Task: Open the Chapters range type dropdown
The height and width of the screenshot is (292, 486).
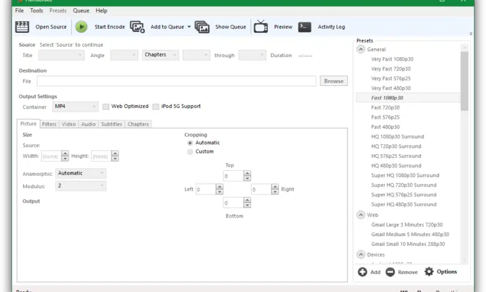Action: pyautogui.click(x=161, y=55)
